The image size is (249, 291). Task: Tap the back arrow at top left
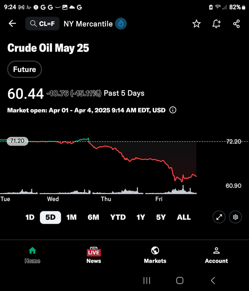(x=12, y=24)
